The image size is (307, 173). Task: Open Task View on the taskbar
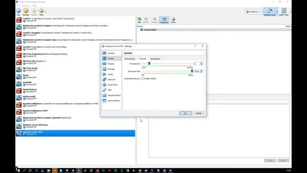pyautogui.click(x=30, y=171)
